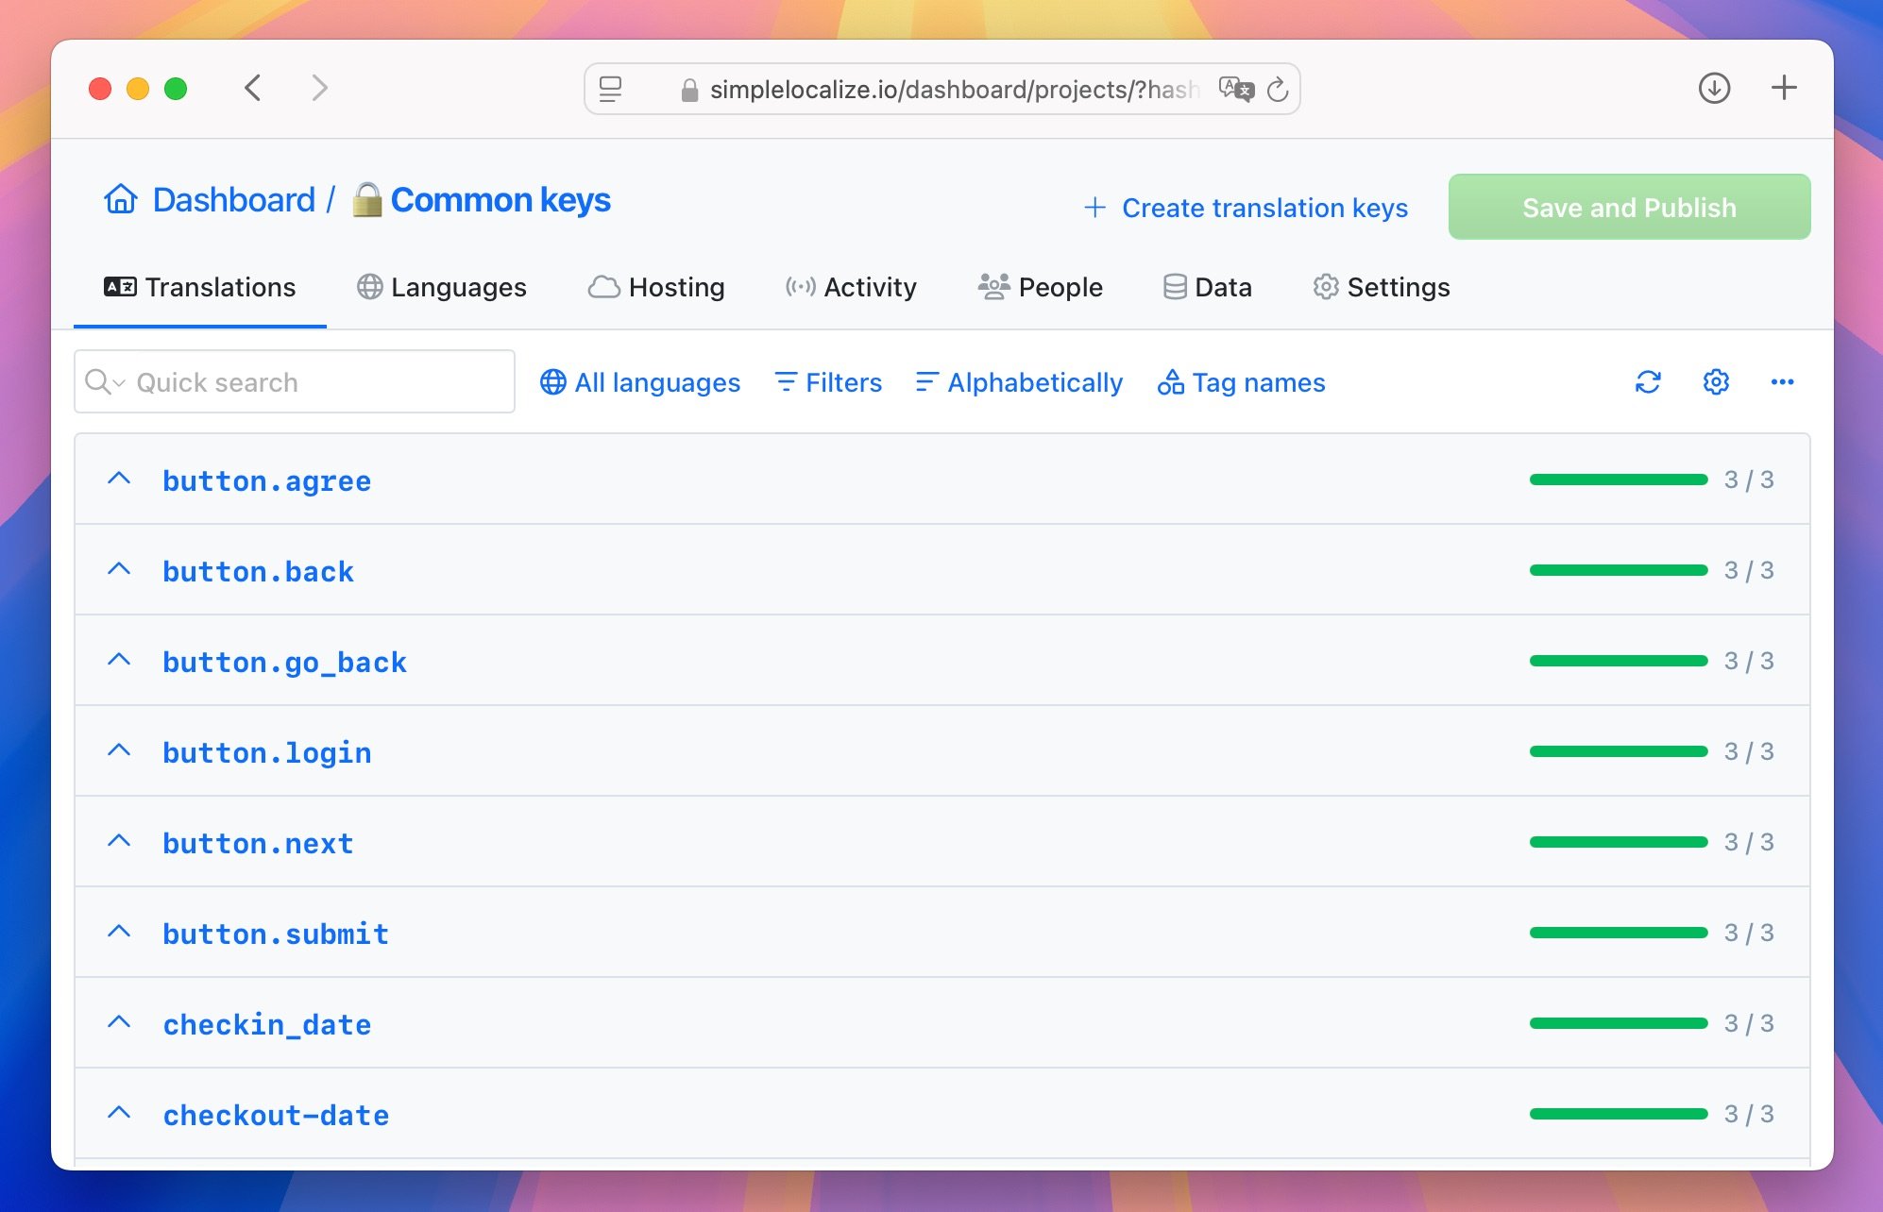Click the button.submit key name

pyautogui.click(x=276, y=934)
